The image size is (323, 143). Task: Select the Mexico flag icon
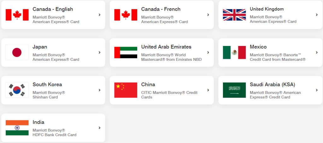[234, 53]
